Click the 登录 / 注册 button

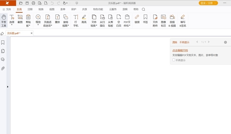click(x=209, y=3)
